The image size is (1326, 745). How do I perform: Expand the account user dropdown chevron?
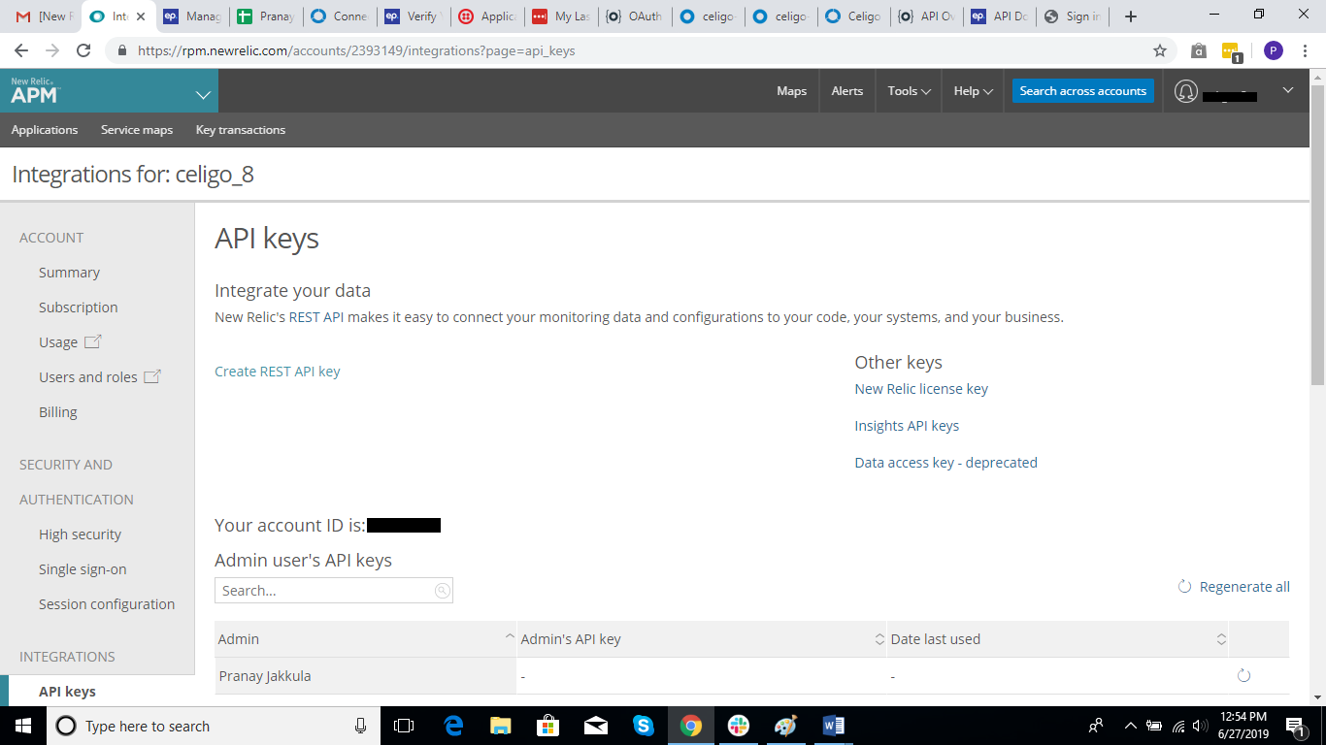1288,90
